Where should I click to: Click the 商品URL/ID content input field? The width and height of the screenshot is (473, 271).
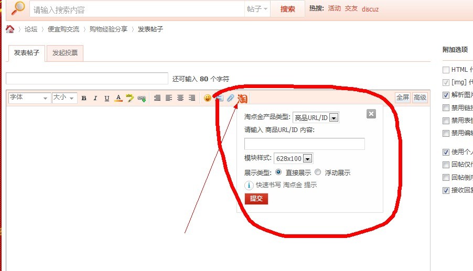(304, 144)
